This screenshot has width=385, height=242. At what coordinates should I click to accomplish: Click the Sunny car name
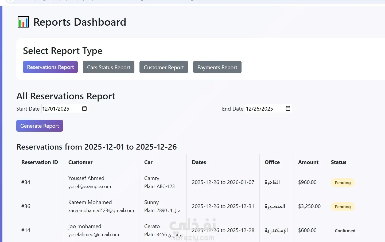(151, 202)
